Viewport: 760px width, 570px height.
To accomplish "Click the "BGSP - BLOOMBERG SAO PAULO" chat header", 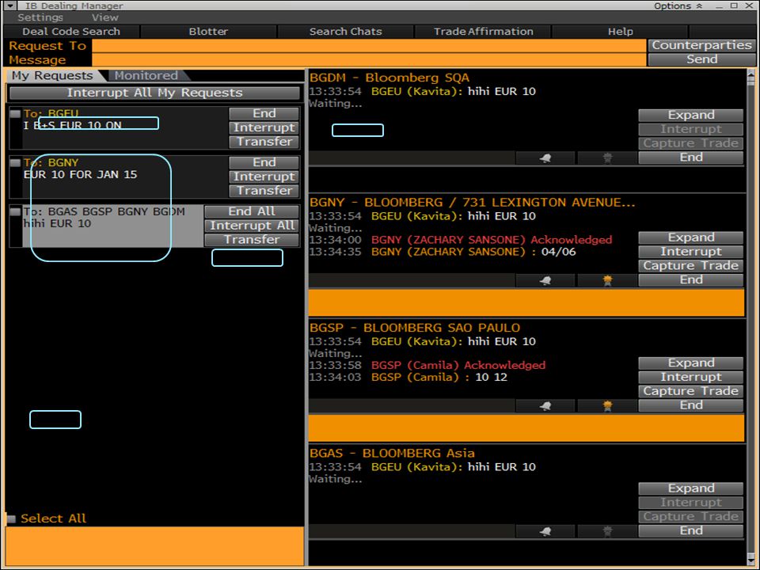I will pyautogui.click(x=415, y=328).
